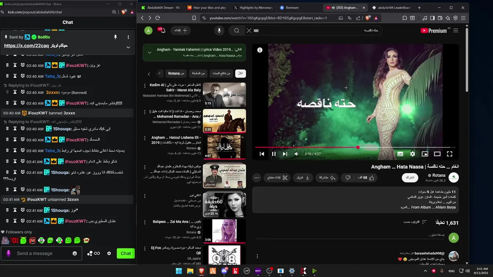Toggle subtitles in video player
Screen dimensions: 493x277
(400, 154)
